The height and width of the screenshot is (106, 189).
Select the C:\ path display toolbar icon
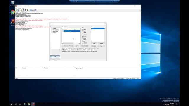(33, 10)
